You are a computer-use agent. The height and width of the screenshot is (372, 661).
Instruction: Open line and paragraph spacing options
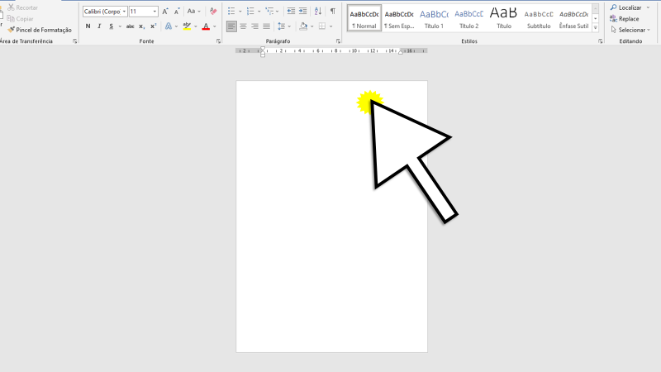click(284, 26)
